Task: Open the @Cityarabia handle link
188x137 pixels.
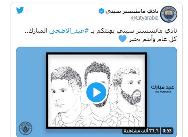Action: pos(145,18)
